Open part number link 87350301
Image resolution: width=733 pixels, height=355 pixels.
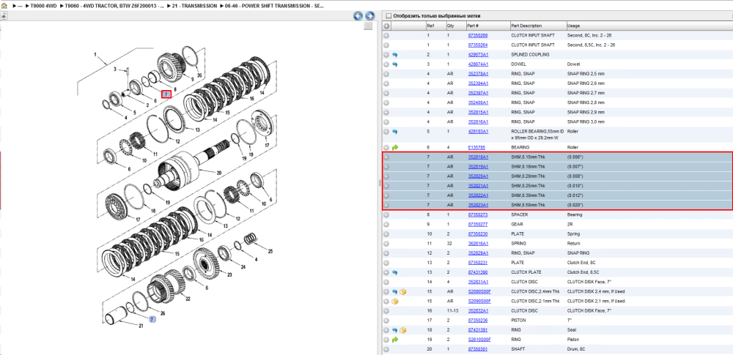tap(478, 349)
